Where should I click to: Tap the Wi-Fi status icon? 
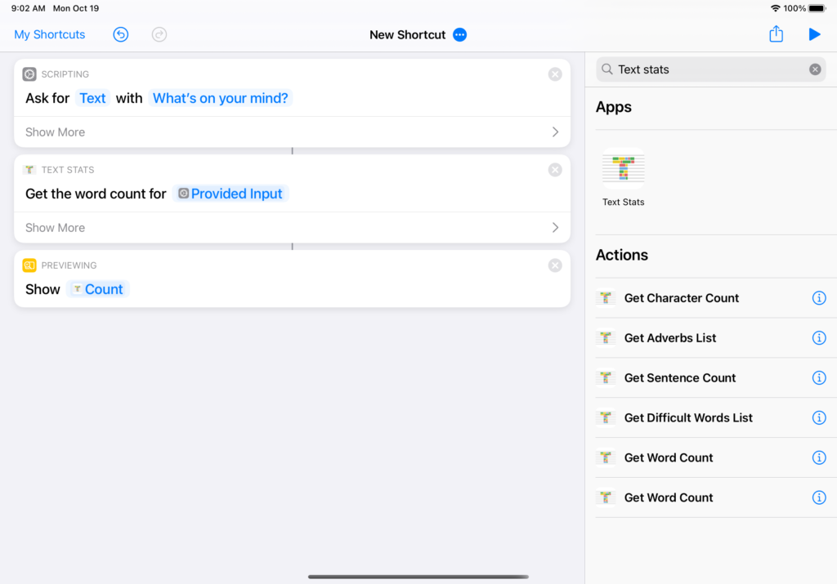point(775,8)
